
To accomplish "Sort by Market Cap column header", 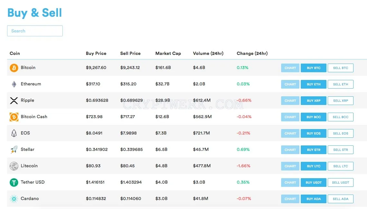I will (x=168, y=54).
